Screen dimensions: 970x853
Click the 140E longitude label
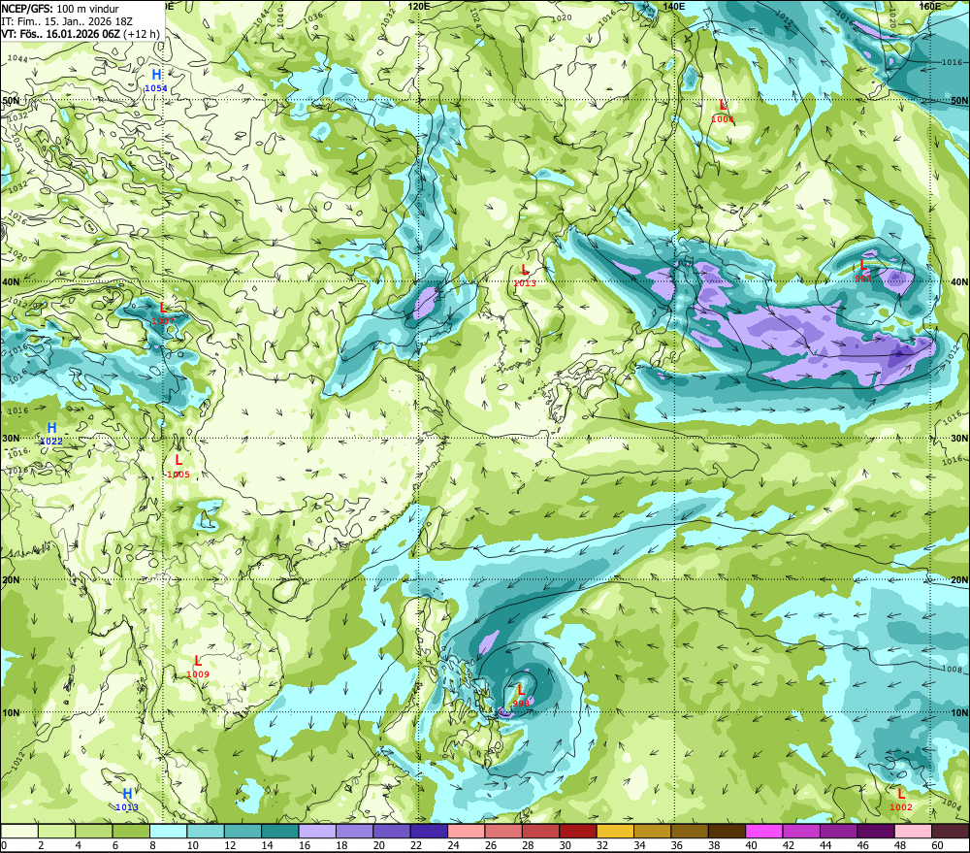click(x=673, y=6)
